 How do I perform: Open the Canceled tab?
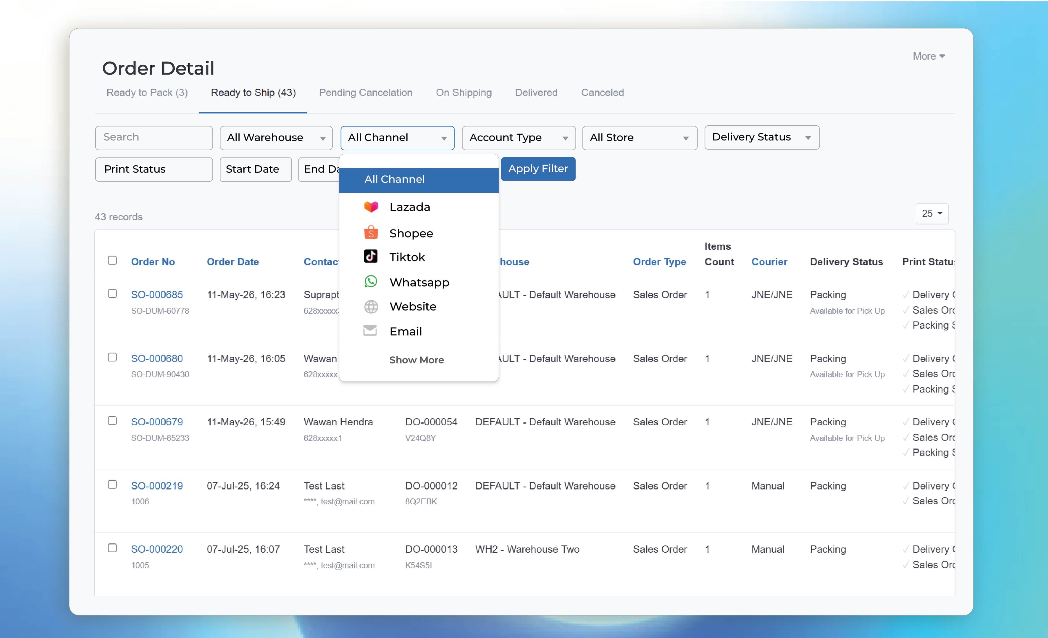[x=602, y=93]
